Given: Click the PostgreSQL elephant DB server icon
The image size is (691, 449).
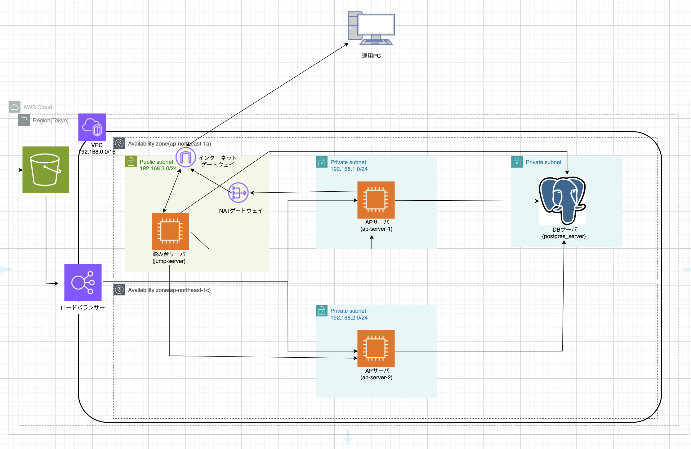Looking at the screenshot, I should [562, 200].
